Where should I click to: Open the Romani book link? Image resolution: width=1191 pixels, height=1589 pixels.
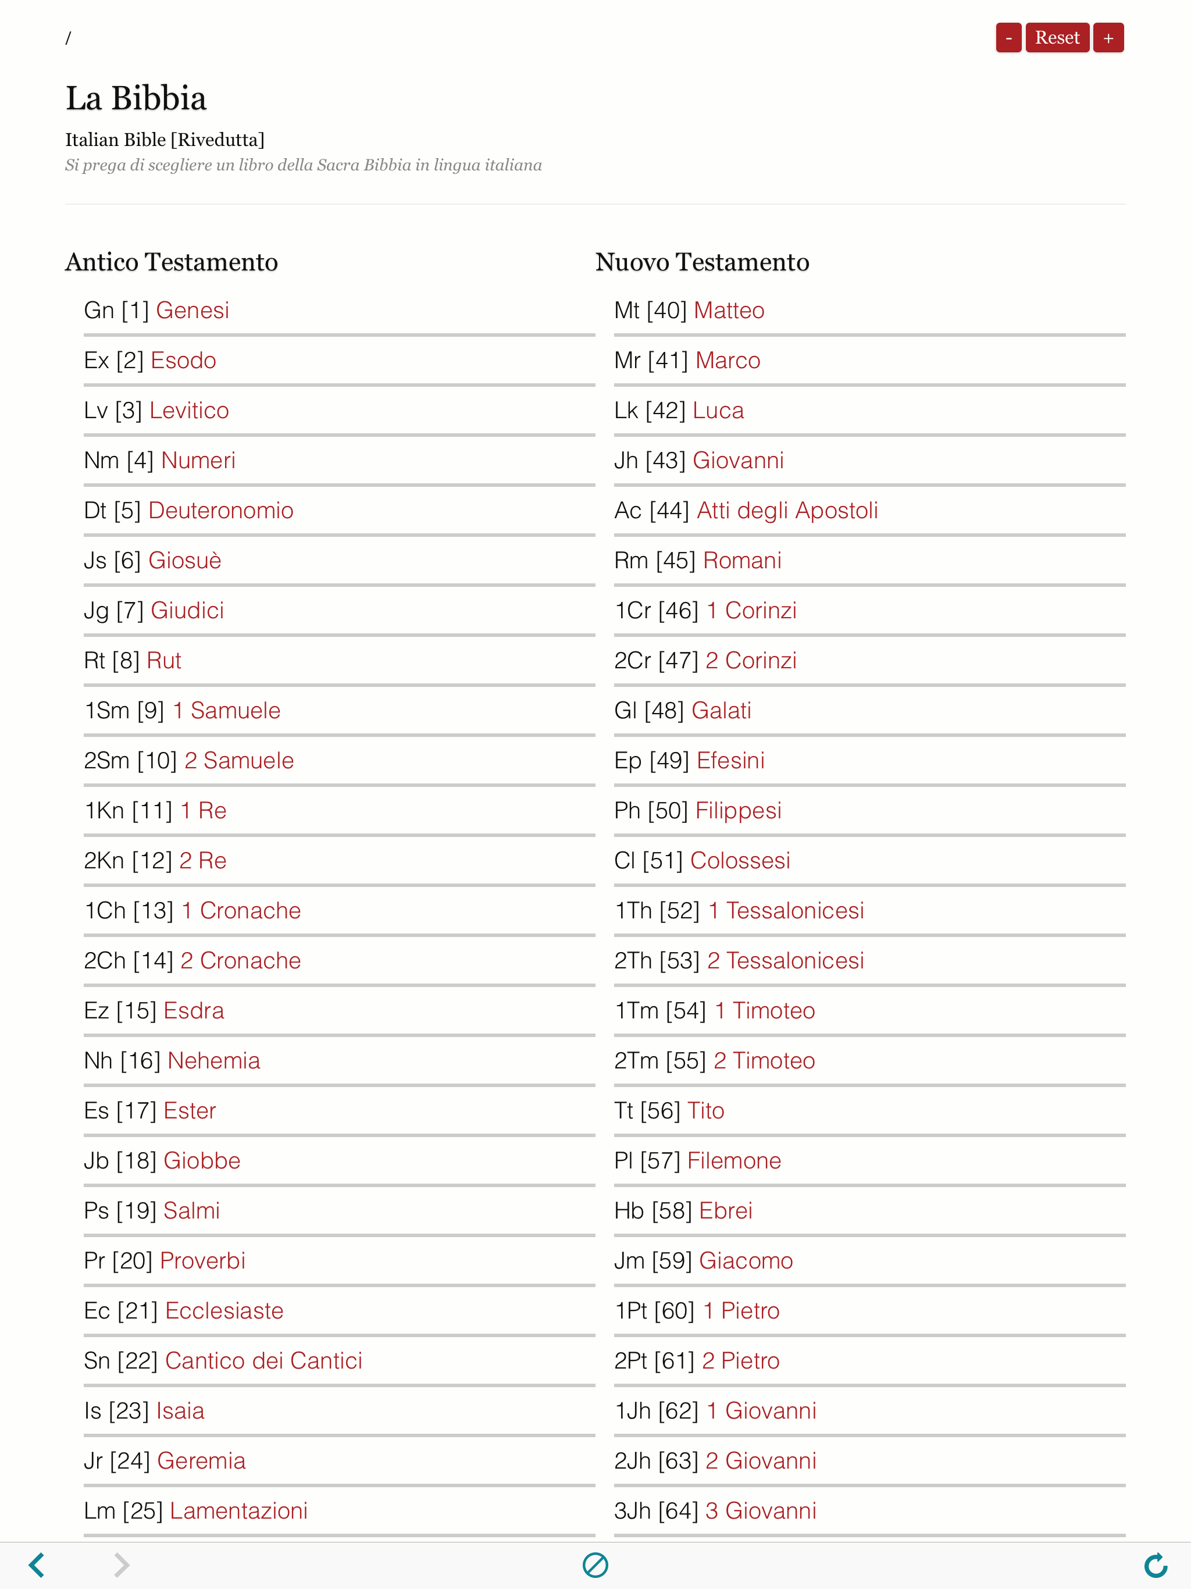pyautogui.click(x=742, y=560)
